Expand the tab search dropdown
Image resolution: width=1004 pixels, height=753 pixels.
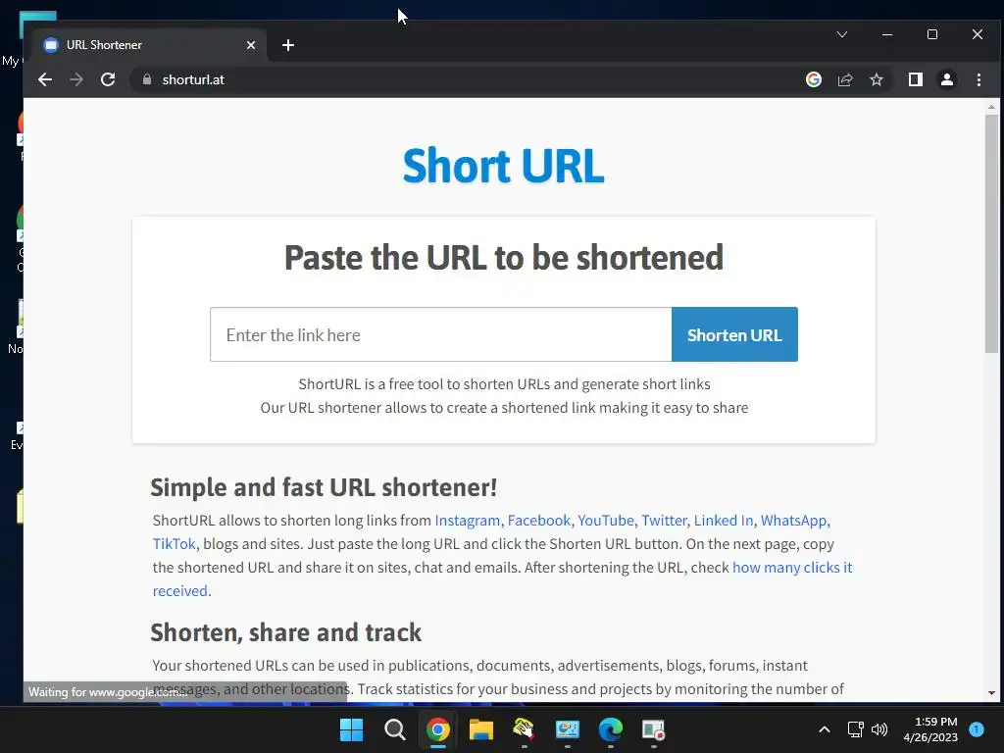pos(842,34)
